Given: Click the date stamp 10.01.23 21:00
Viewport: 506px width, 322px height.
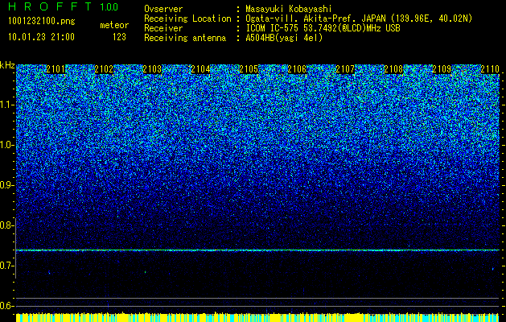Looking at the screenshot, I should [x=41, y=37].
